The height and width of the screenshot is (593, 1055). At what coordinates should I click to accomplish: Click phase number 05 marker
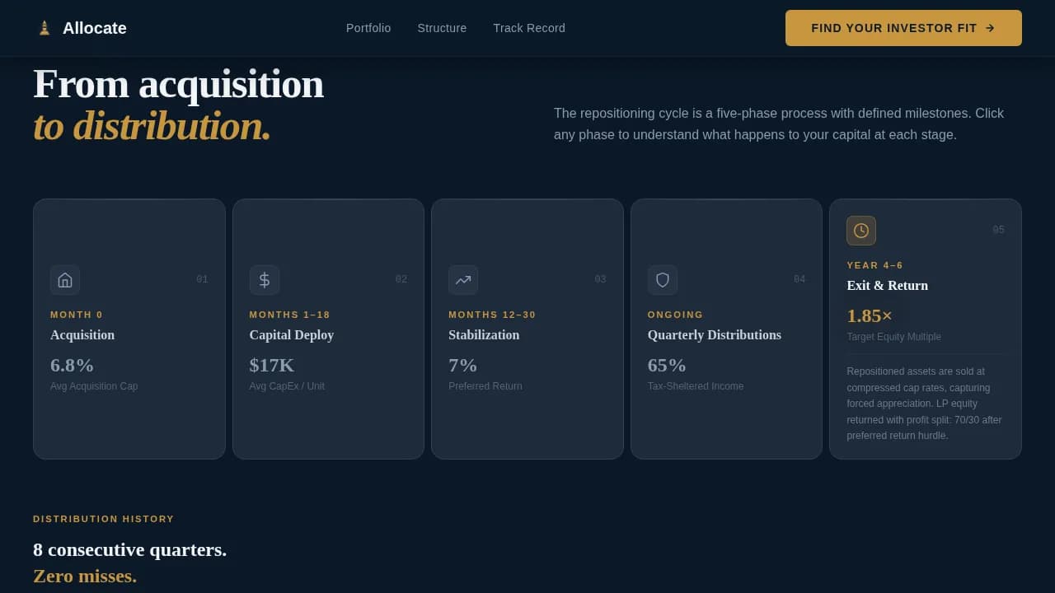click(x=999, y=230)
